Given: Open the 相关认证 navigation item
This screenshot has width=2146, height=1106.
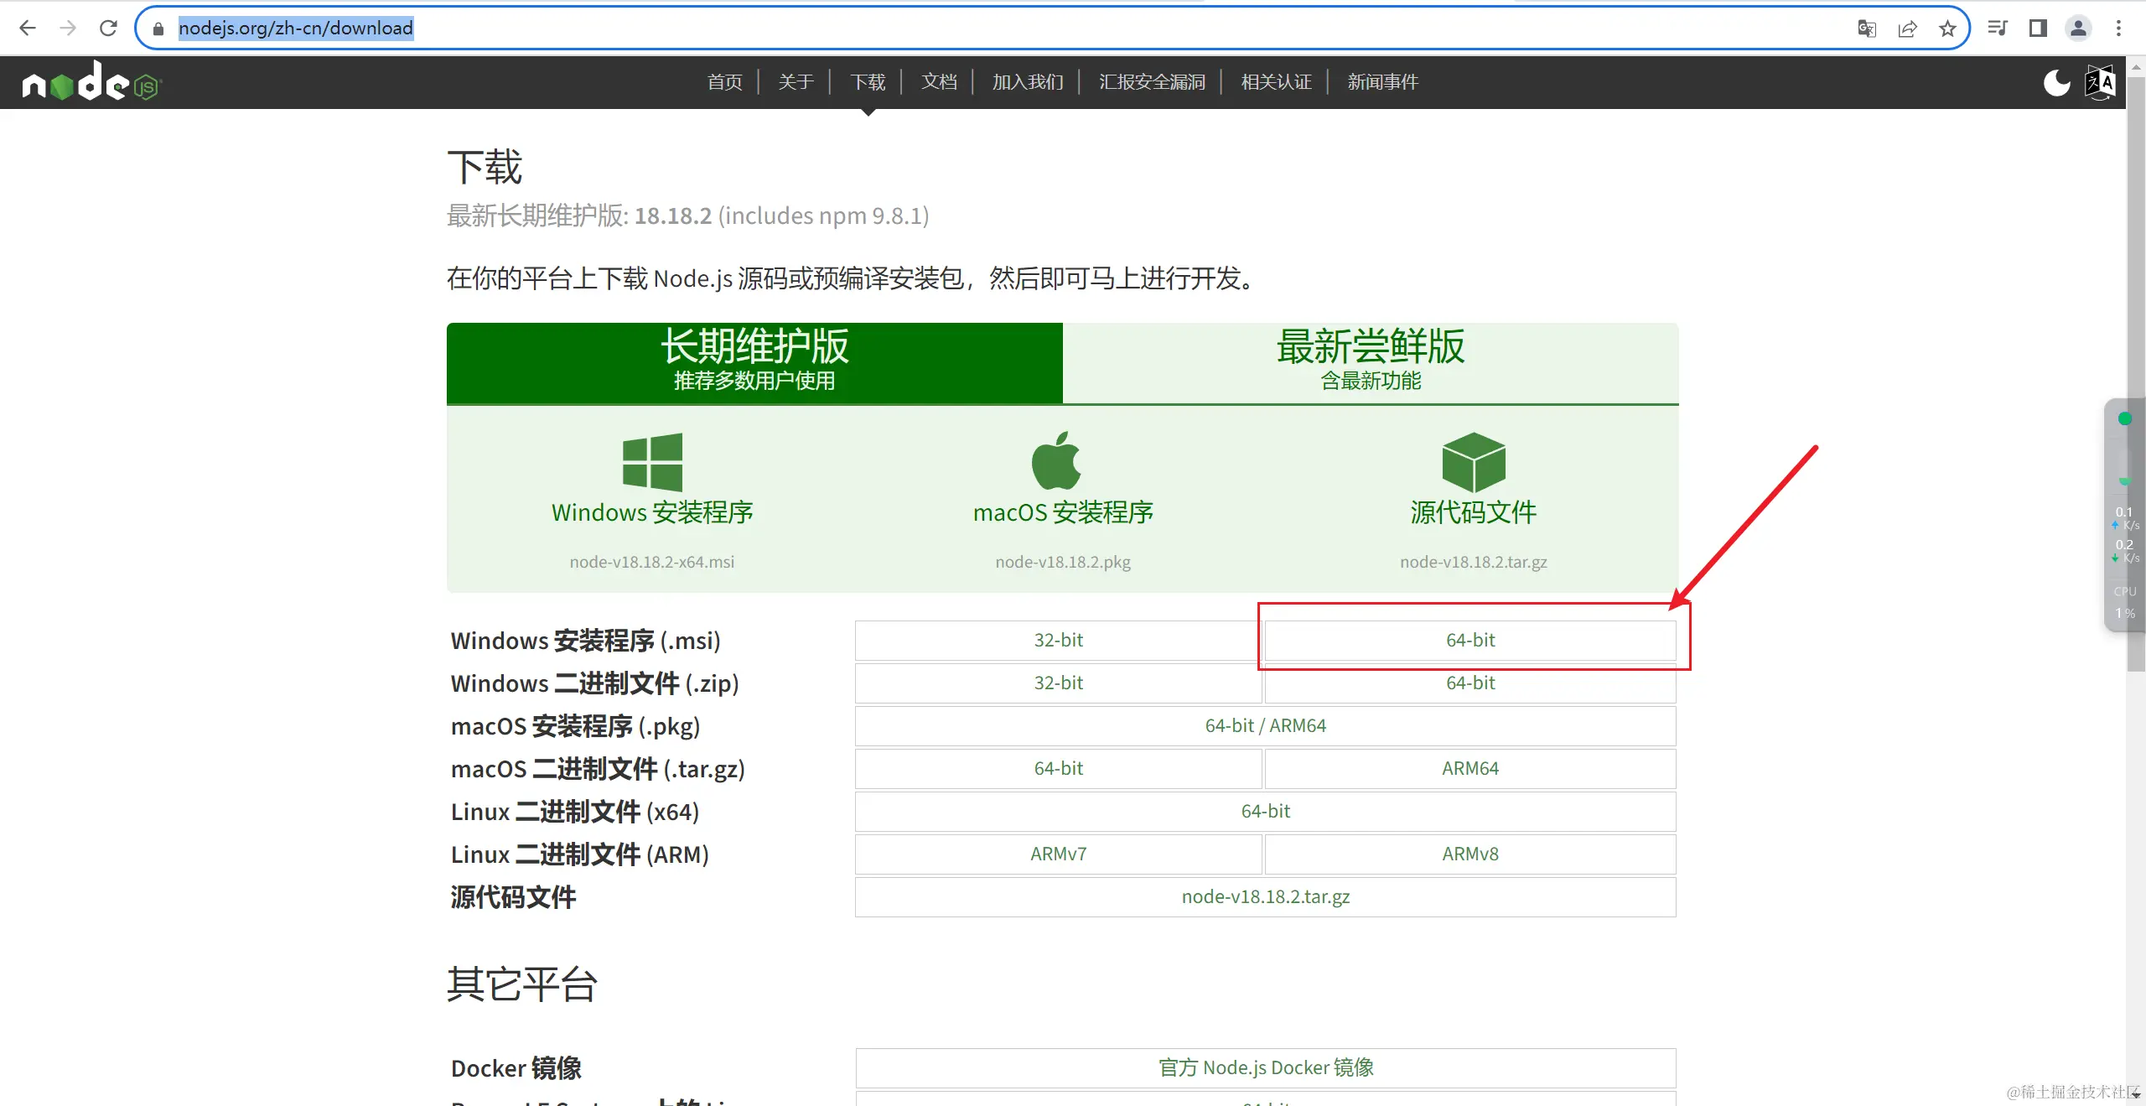Looking at the screenshot, I should [1276, 82].
